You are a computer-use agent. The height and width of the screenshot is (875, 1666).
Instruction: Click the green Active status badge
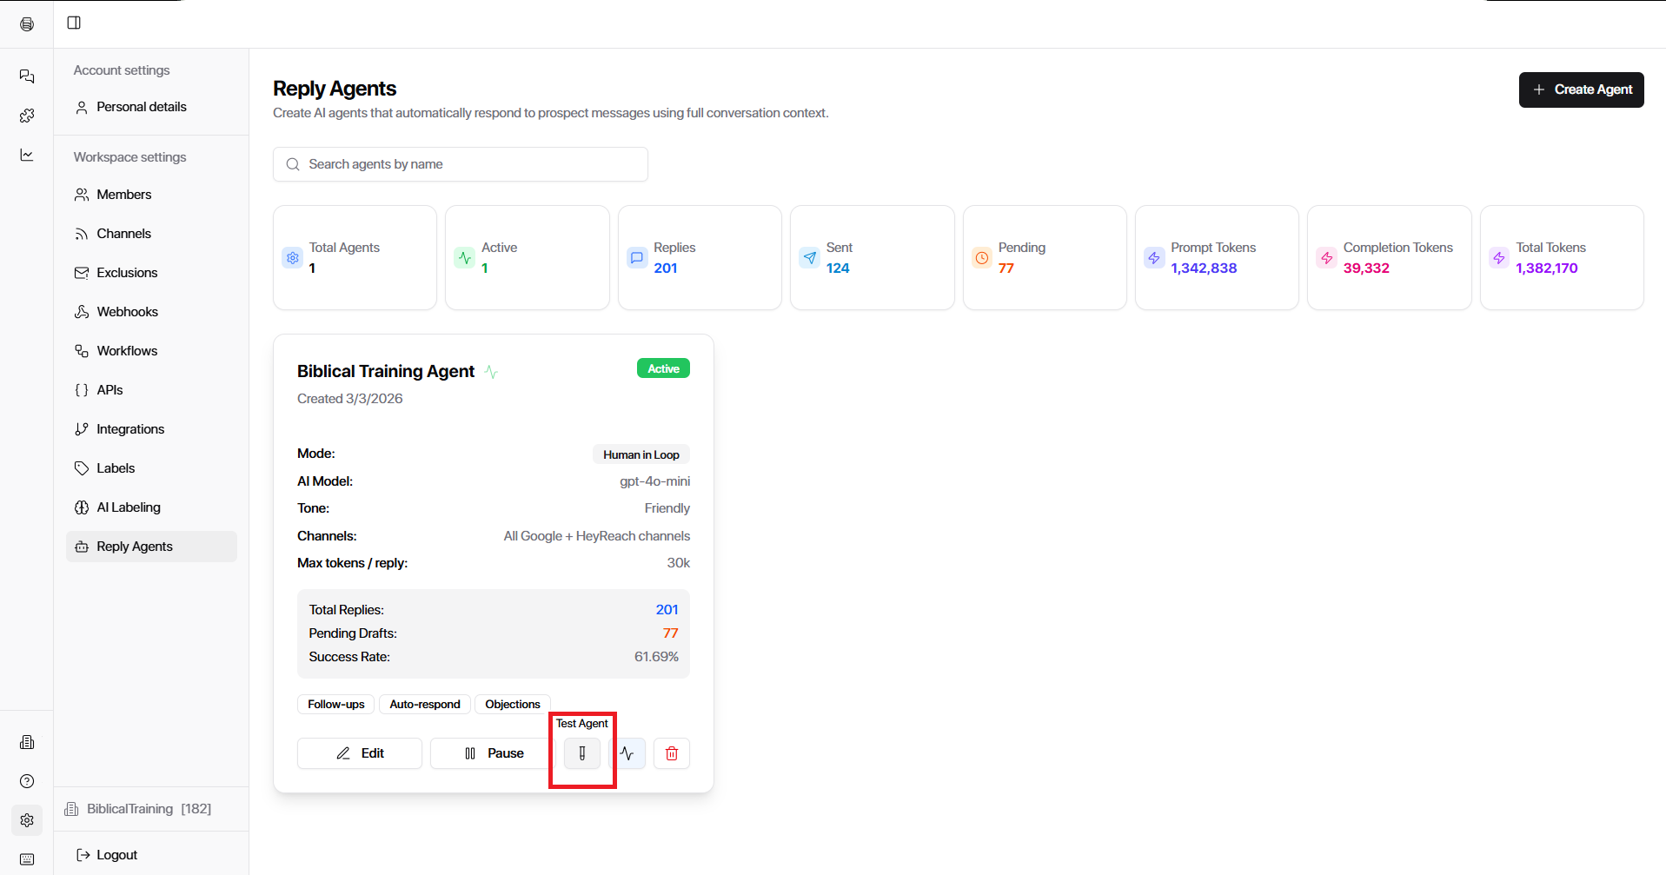[663, 368]
